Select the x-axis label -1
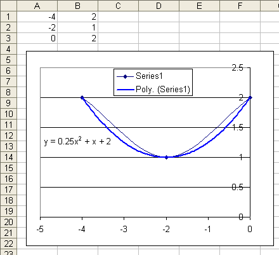Viewport: 279px width, 255px height. 208,229
